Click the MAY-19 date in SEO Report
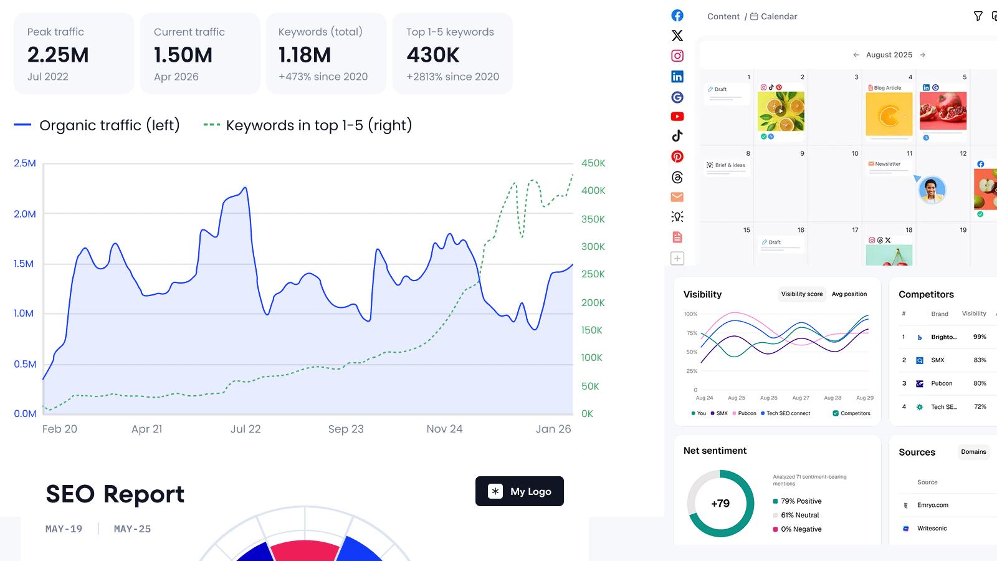Viewport: 997px width, 561px height. coord(64,529)
